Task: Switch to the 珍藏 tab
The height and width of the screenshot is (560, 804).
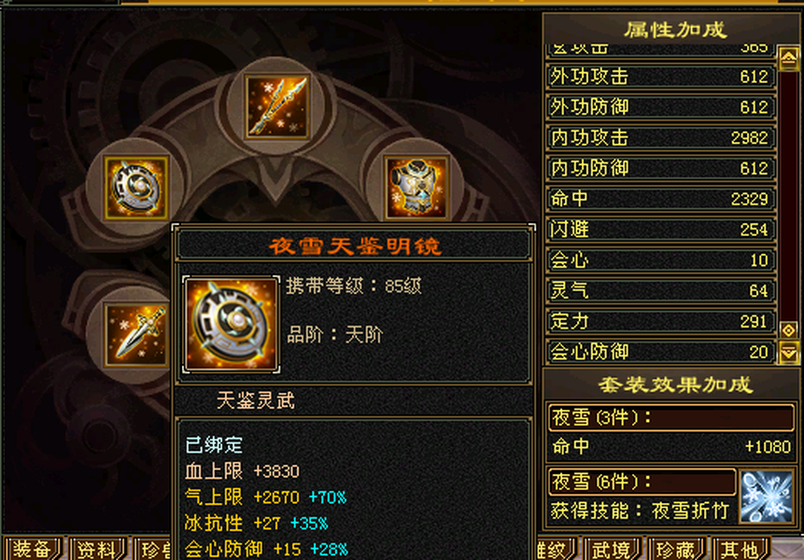Action: 677,550
